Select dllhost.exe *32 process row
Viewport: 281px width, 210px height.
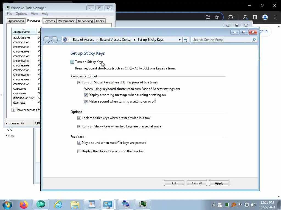24,98
